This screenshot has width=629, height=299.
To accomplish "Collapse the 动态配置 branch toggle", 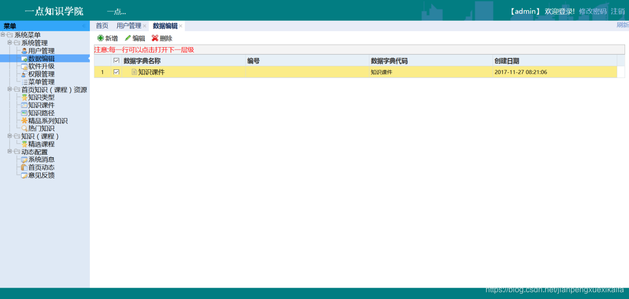I will pos(10,152).
